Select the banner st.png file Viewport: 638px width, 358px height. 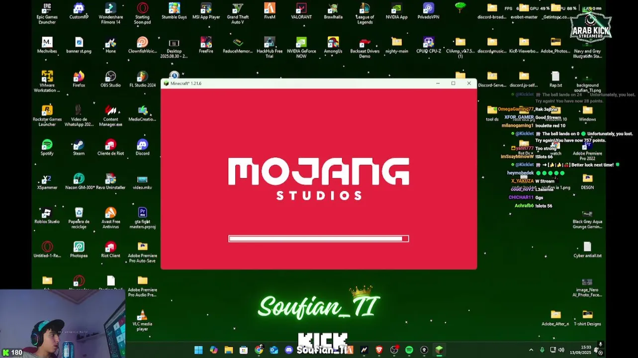coord(79,46)
